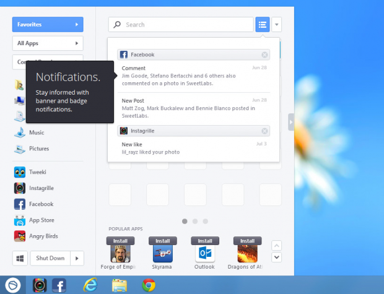Open dropdown arrow next to list button
Viewport: 384px width, 294px height.
point(276,25)
